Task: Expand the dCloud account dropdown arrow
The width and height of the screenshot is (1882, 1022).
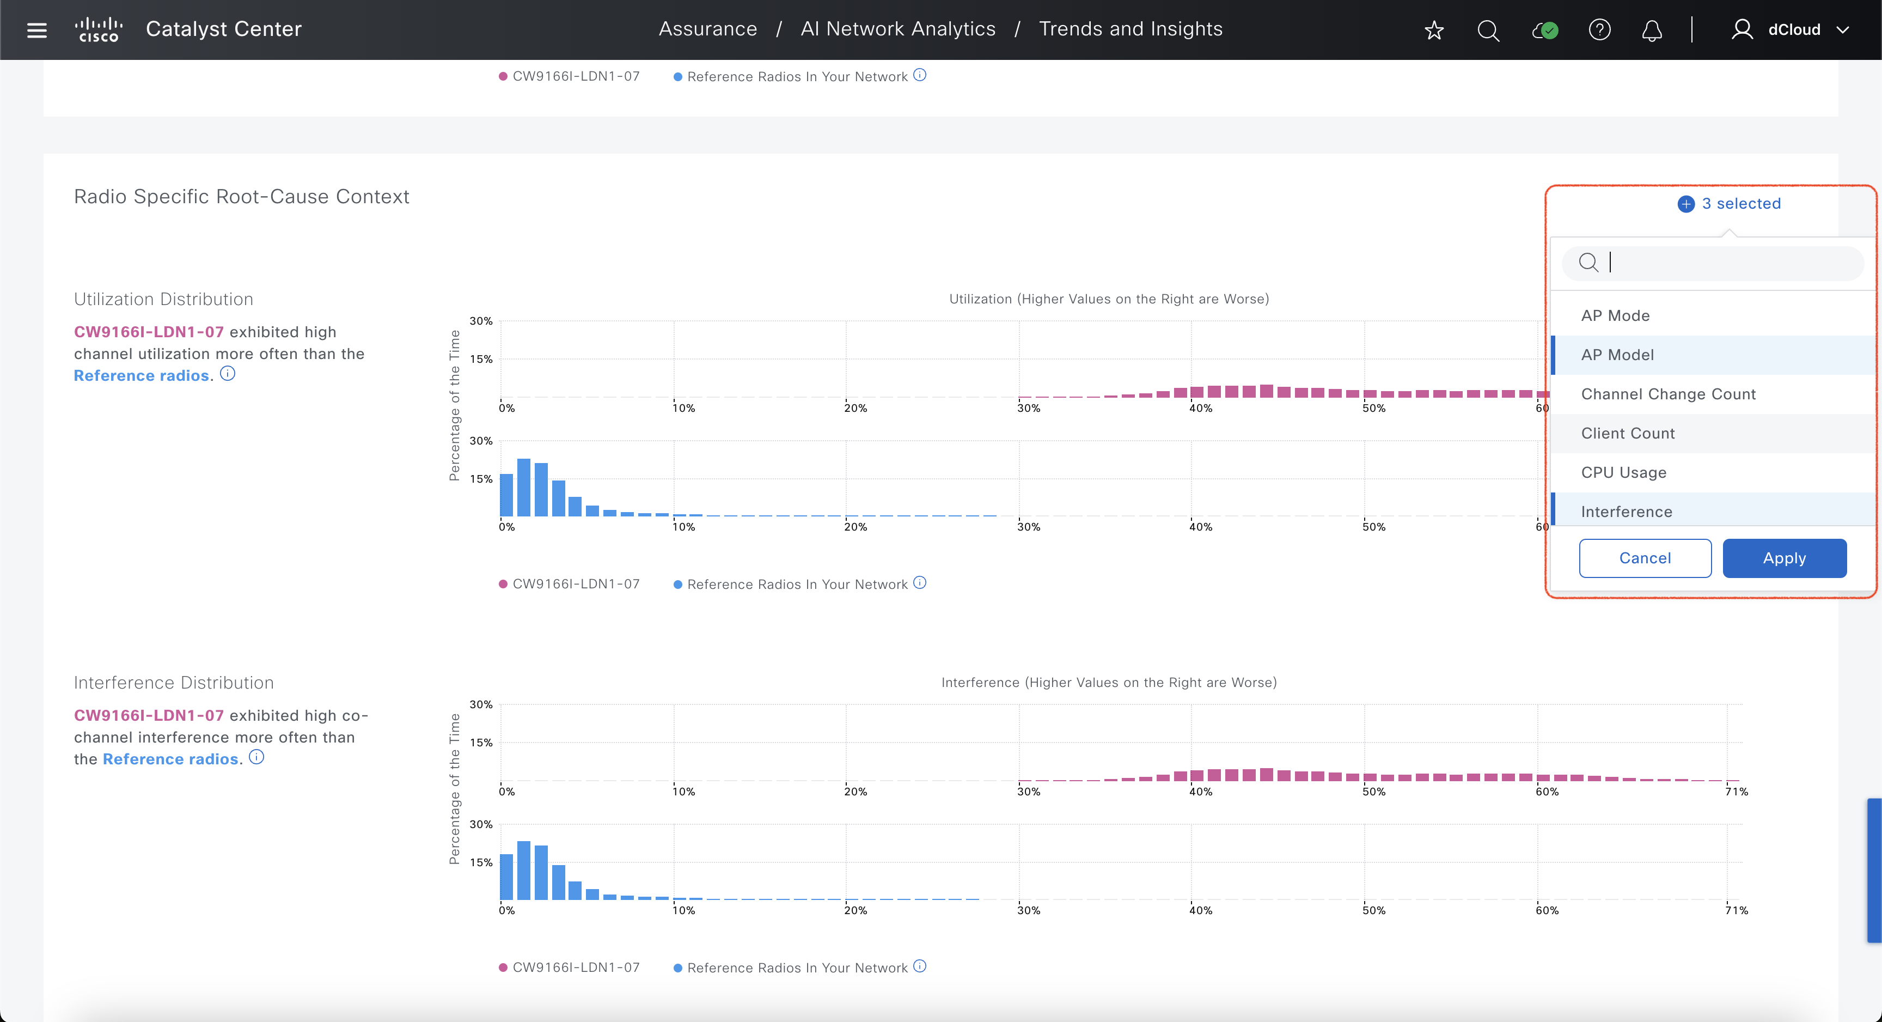Action: pos(1843,30)
